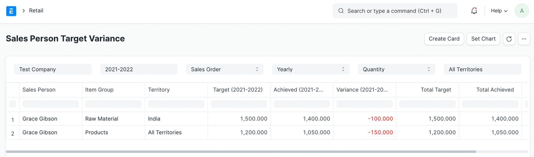This screenshot has width=534, height=157.
Task: Click the Set Chart button
Action: [483, 39]
